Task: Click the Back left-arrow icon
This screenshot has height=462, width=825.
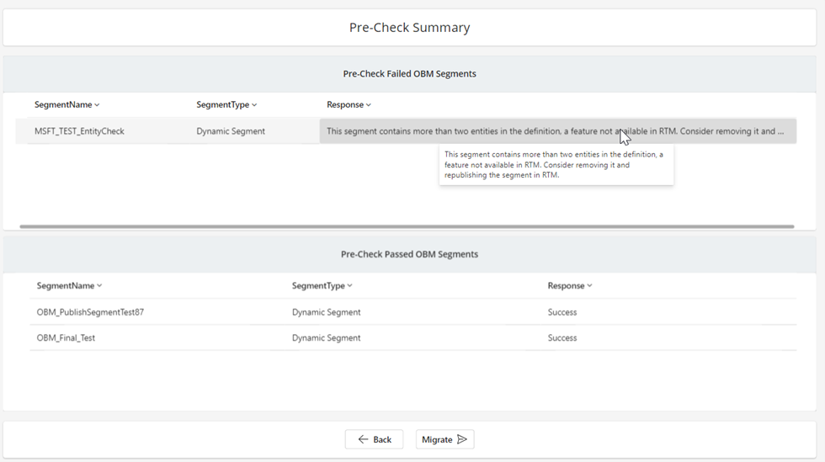Action: point(363,439)
